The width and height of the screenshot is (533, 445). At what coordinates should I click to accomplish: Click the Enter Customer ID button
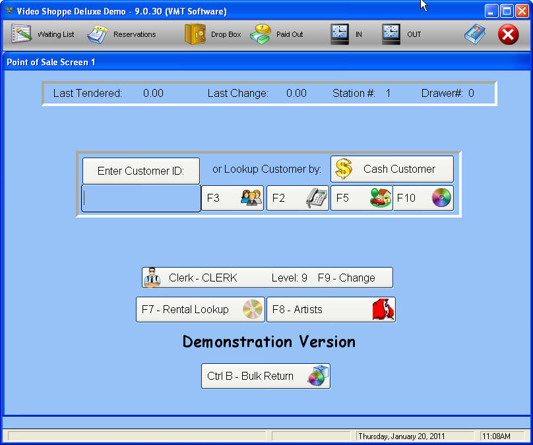coord(141,171)
